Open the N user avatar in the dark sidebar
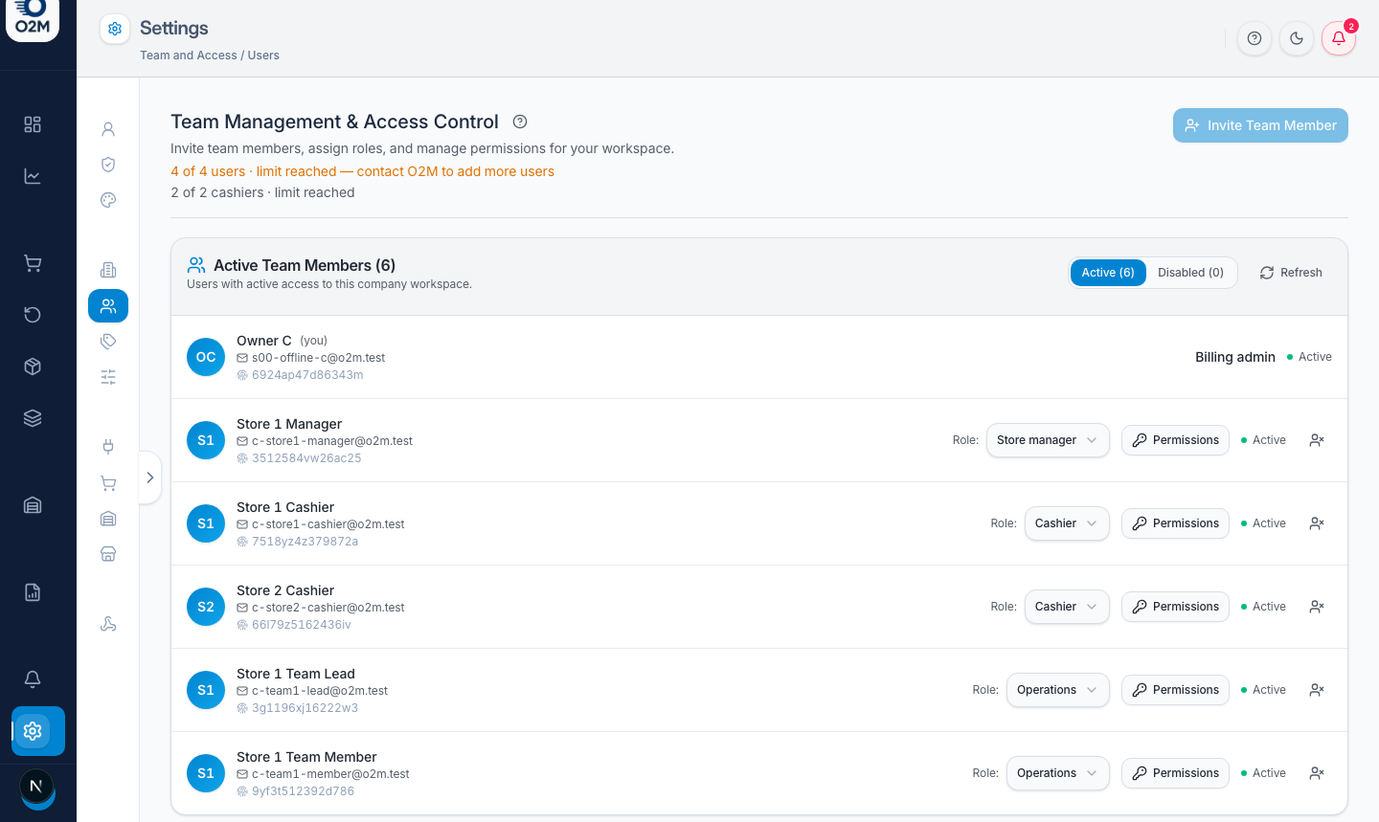Image resolution: width=1379 pixels, height=822 pixels. [x=36, y=787]
